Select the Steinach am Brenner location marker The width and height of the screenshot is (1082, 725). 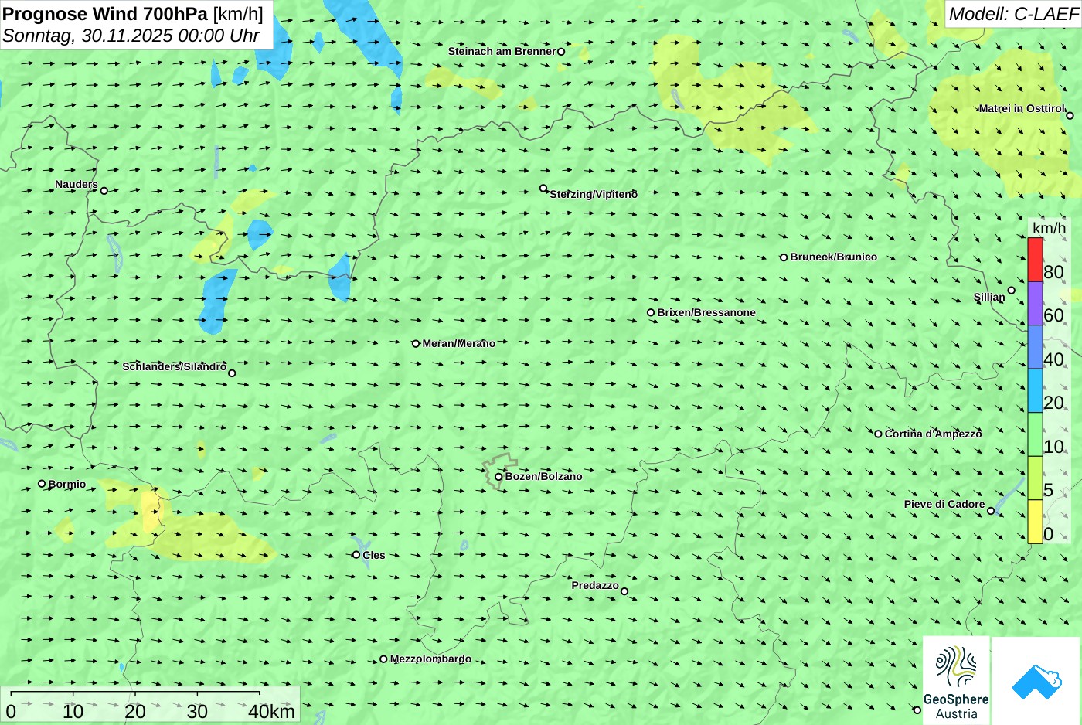[561, 52]
